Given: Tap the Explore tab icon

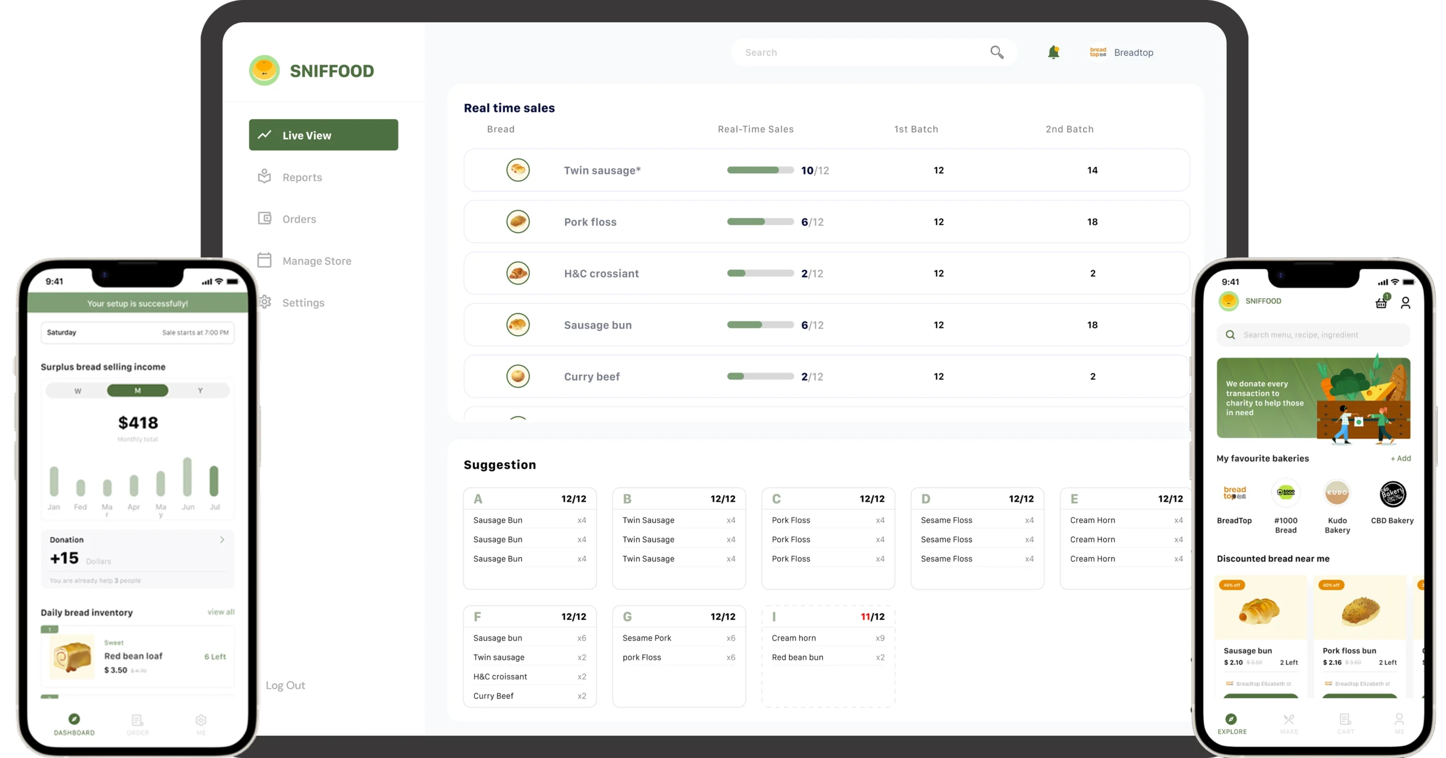Looking at the screenshot, I should click(x=1231, y=719).
